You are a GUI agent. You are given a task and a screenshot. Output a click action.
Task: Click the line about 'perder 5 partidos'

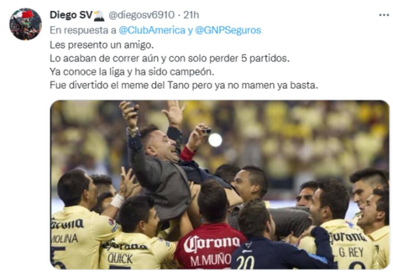[170, 58]
